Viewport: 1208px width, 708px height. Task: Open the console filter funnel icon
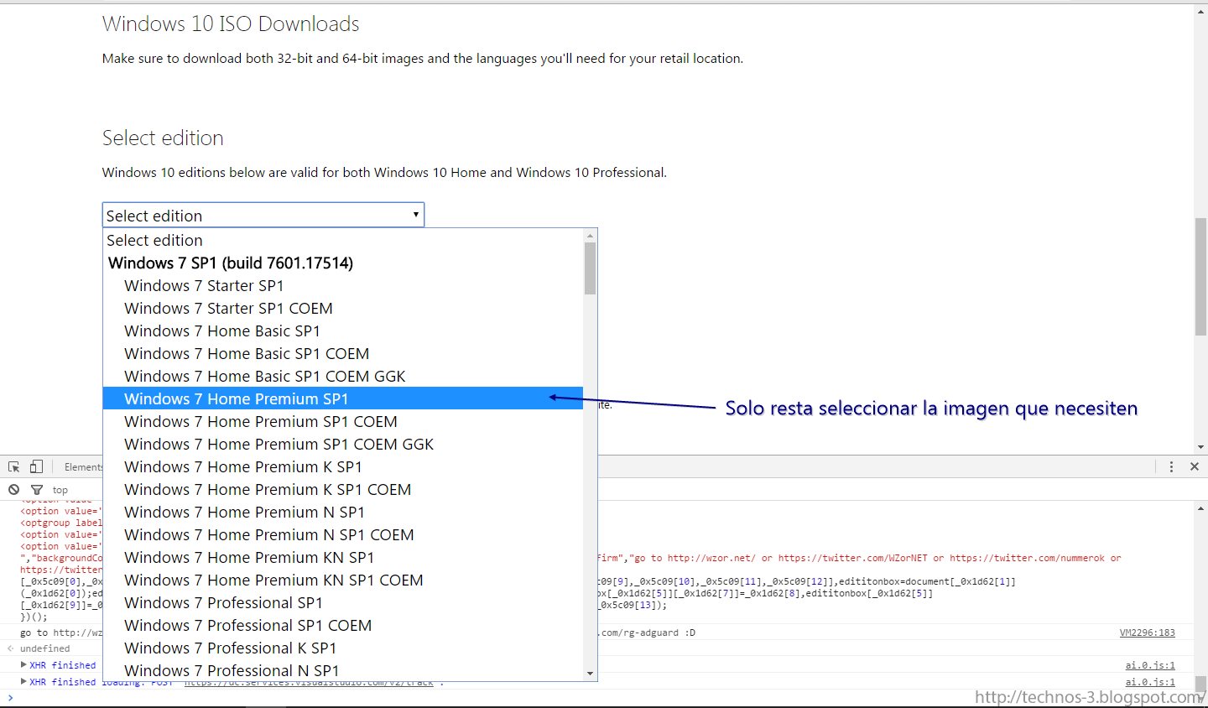(36, 490)
